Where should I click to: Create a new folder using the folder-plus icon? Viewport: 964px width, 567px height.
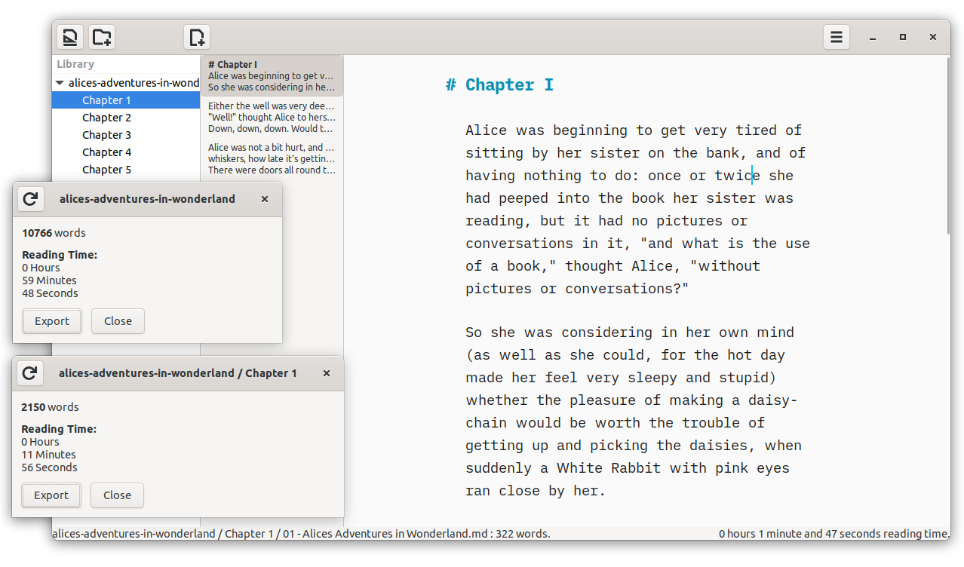(x=101, y=36)
